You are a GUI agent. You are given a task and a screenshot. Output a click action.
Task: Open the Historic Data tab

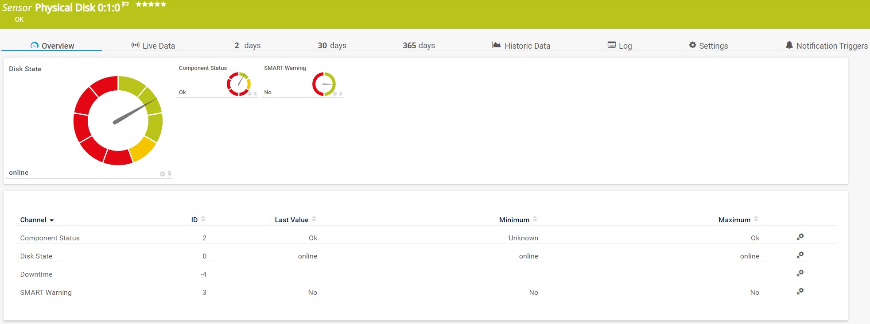click(x=521, y=46)
